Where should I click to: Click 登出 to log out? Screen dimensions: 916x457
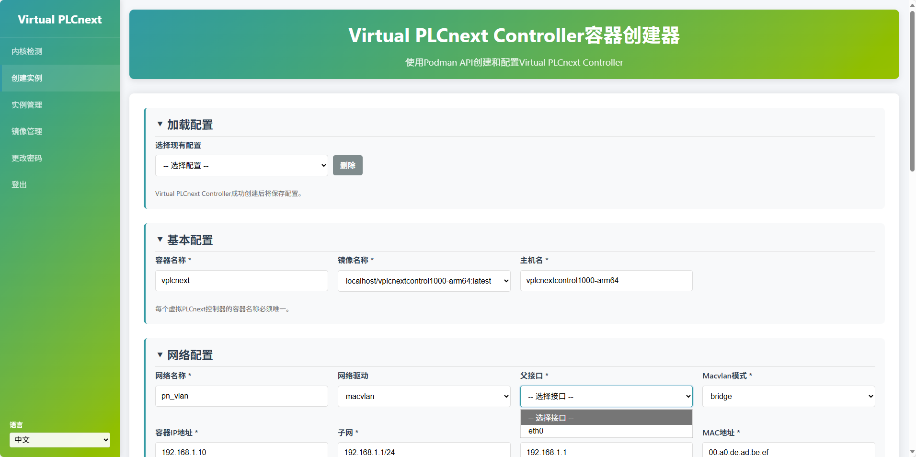click(60, 184)
